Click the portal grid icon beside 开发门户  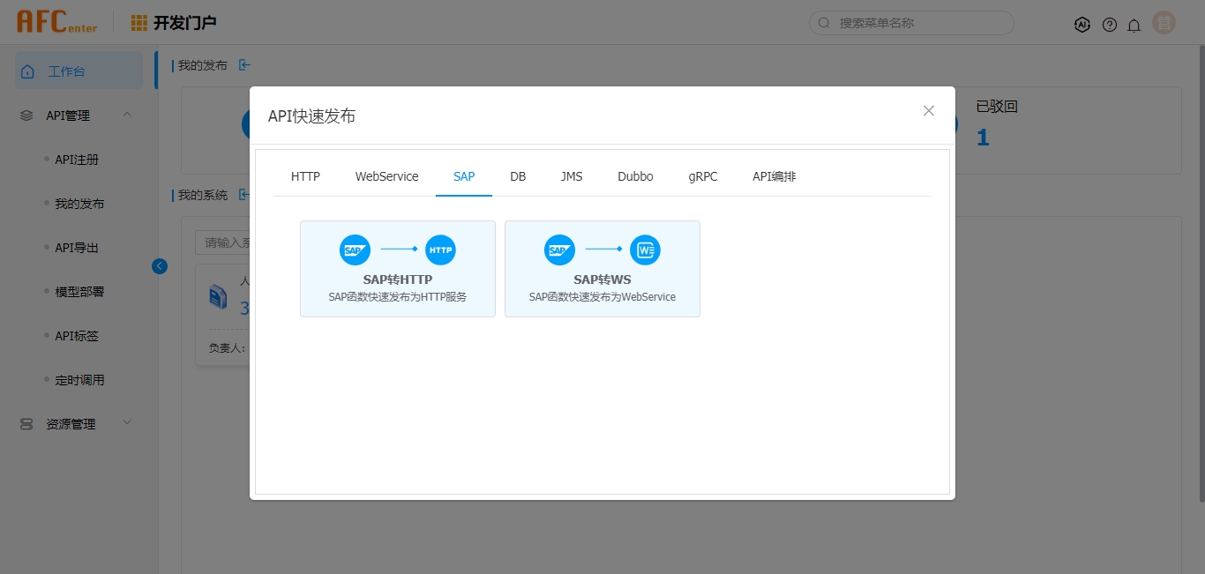click(139, 23)
